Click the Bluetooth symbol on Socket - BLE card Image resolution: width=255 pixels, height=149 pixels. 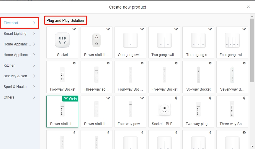[x=176, y=98]
